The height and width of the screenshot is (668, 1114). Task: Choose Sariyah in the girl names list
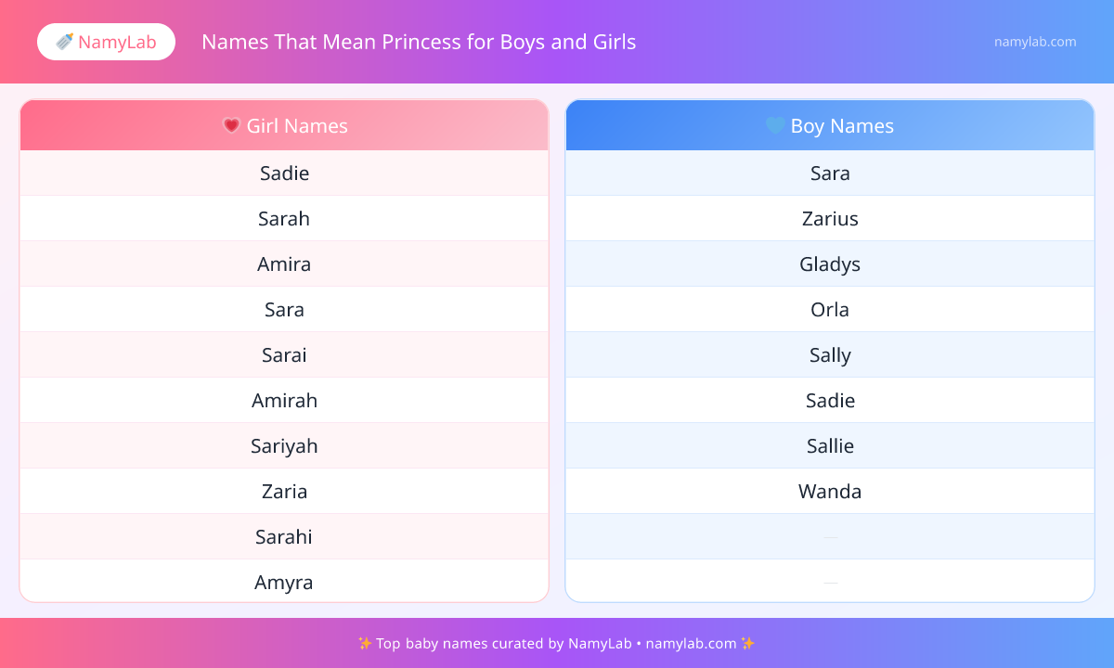coord(284,446)
